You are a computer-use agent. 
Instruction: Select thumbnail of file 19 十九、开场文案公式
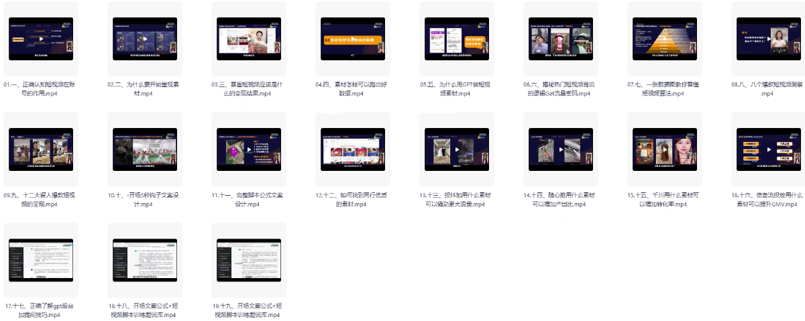(249, 261)
